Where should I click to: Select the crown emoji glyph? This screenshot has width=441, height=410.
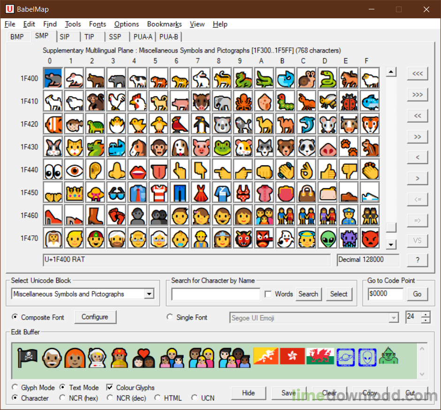[74, 193]
